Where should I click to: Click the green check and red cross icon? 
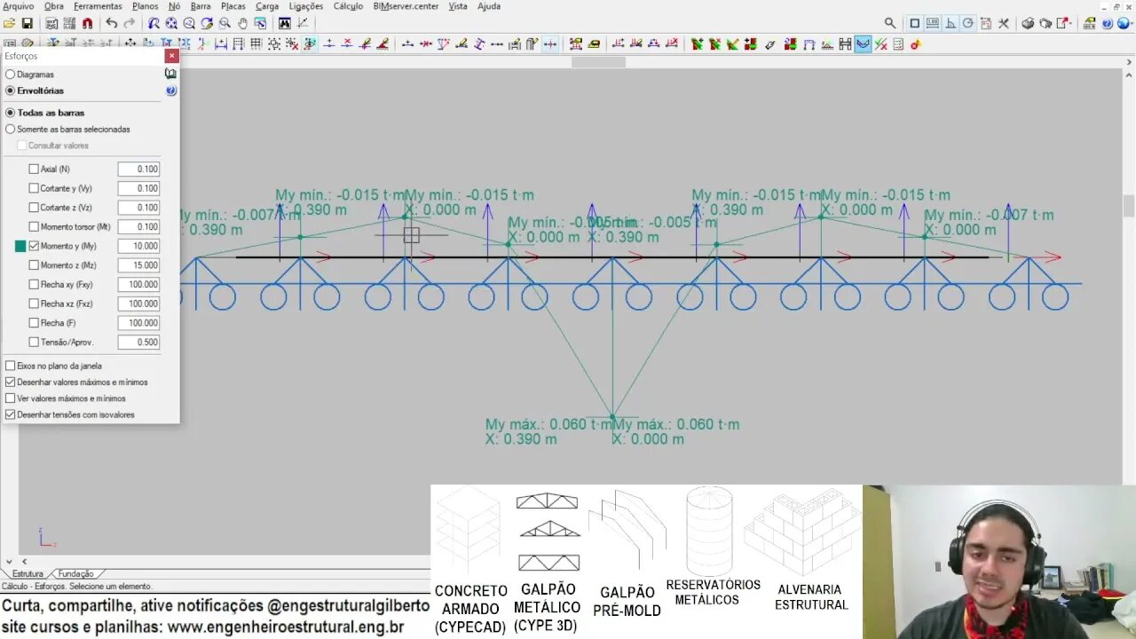(x=881, y=43)
